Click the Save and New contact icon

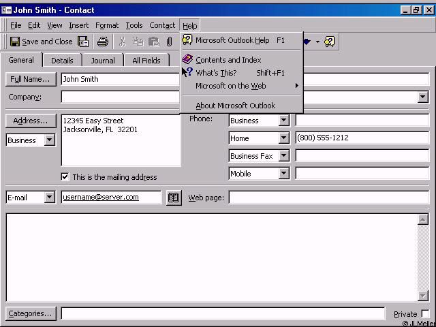point(83,42)
